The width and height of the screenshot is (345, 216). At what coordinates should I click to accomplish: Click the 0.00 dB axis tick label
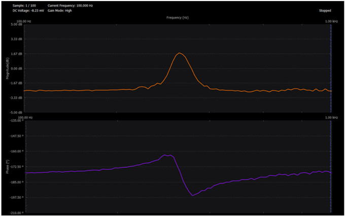(17, 68)
